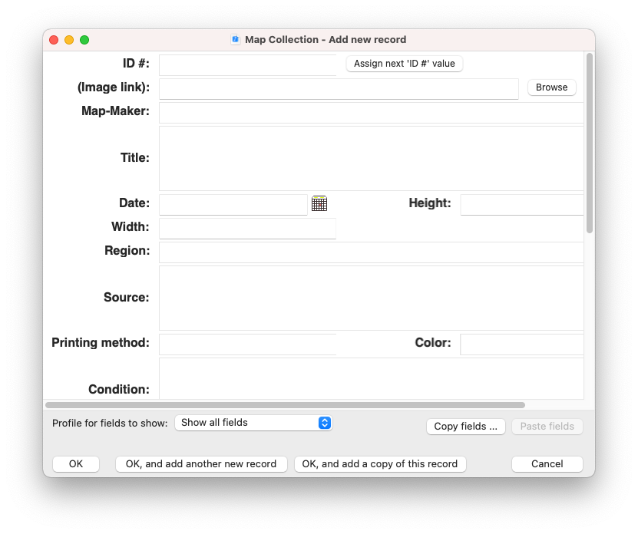The height and width of the screenshot is (534, 638).
Task: Click 'OK, and add another new record'
Action: [200, 463]
